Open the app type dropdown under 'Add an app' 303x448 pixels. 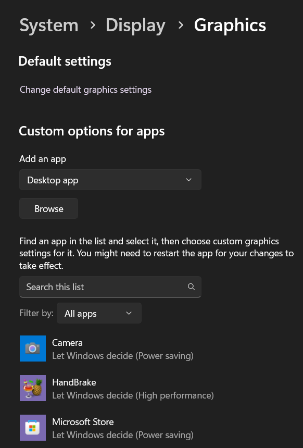(x=110, y=180)
